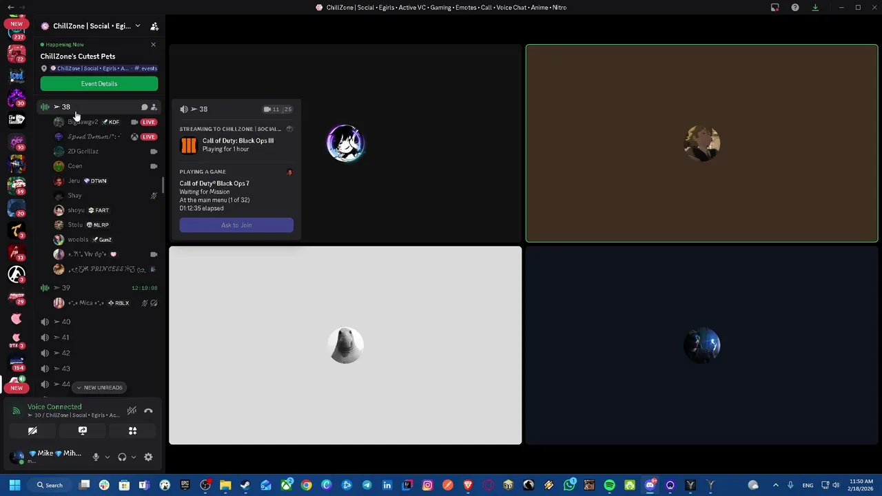Jump to NEW UNREADS in channel list
Screen dimensions: 882x496
click(x=99, y=387)
